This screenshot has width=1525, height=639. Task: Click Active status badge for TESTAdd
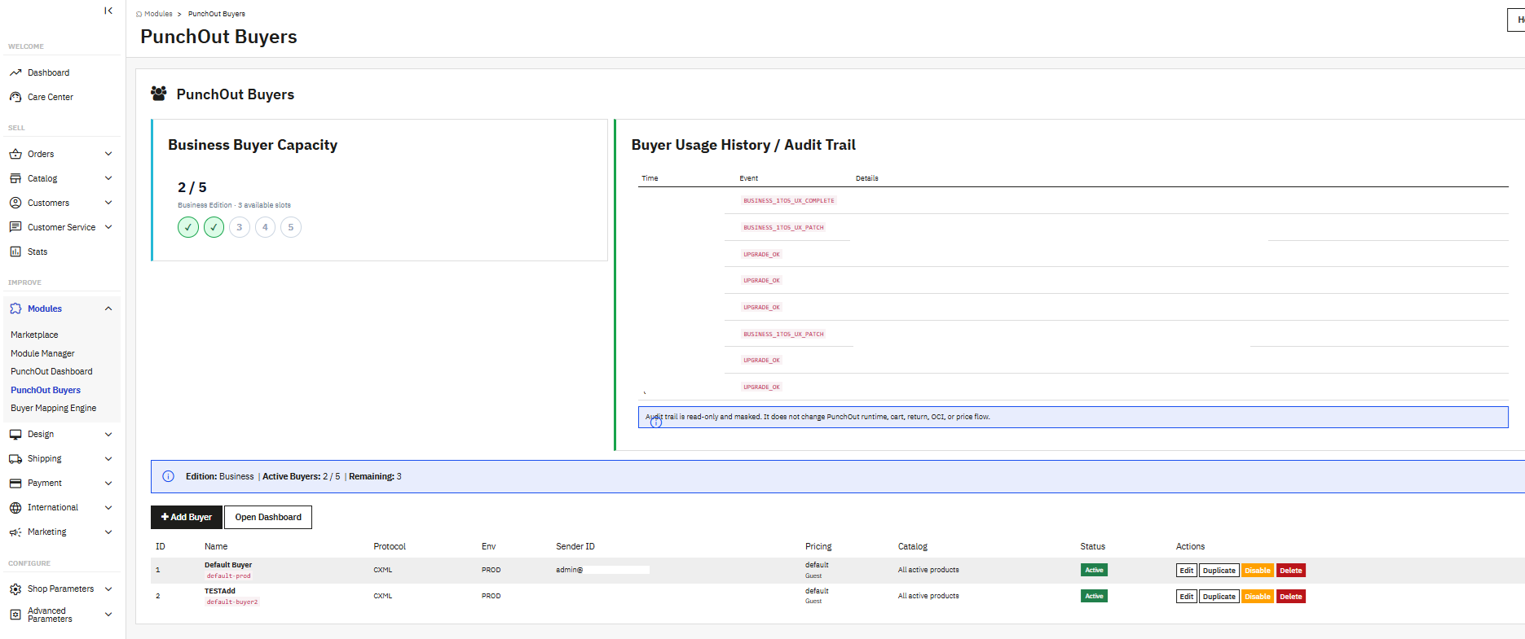point(1094,596)
